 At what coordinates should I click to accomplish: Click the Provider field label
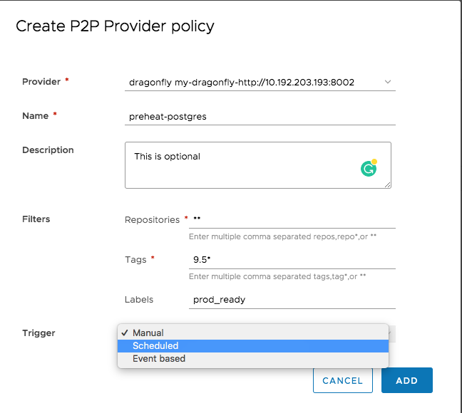coord(41,82)
